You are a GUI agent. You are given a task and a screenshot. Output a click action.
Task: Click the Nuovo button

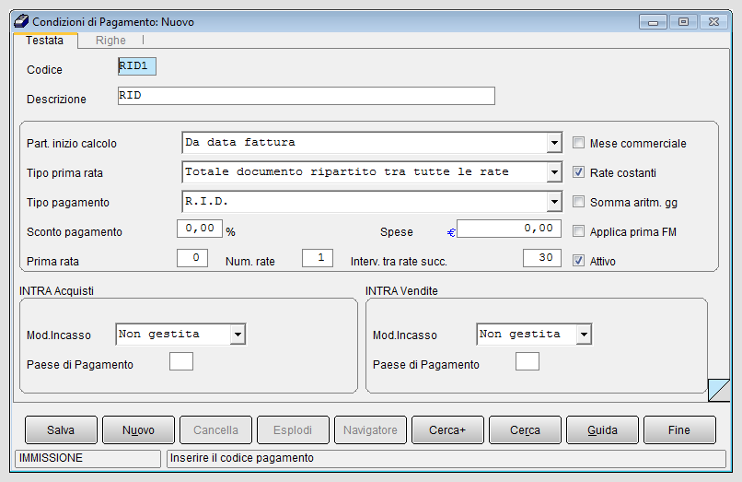click(138, 429)
